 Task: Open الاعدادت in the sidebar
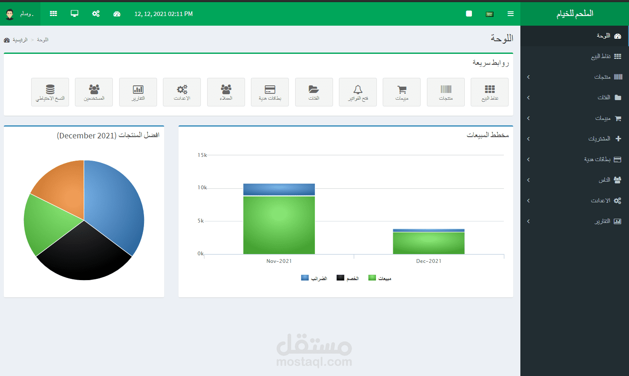click(x=575, y=201)
